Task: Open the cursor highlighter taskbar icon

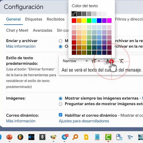Action: click(x=130, y=137)
